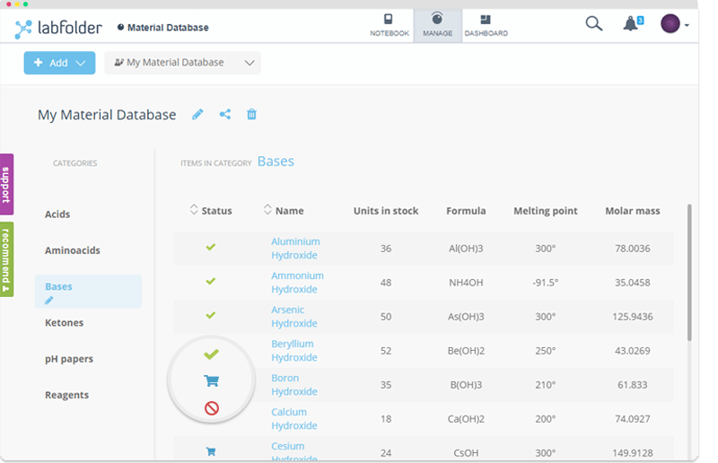The image size is (718, 463).
Task: Click the Ca(OH)2 formula cell
Action: coord(466,419)
